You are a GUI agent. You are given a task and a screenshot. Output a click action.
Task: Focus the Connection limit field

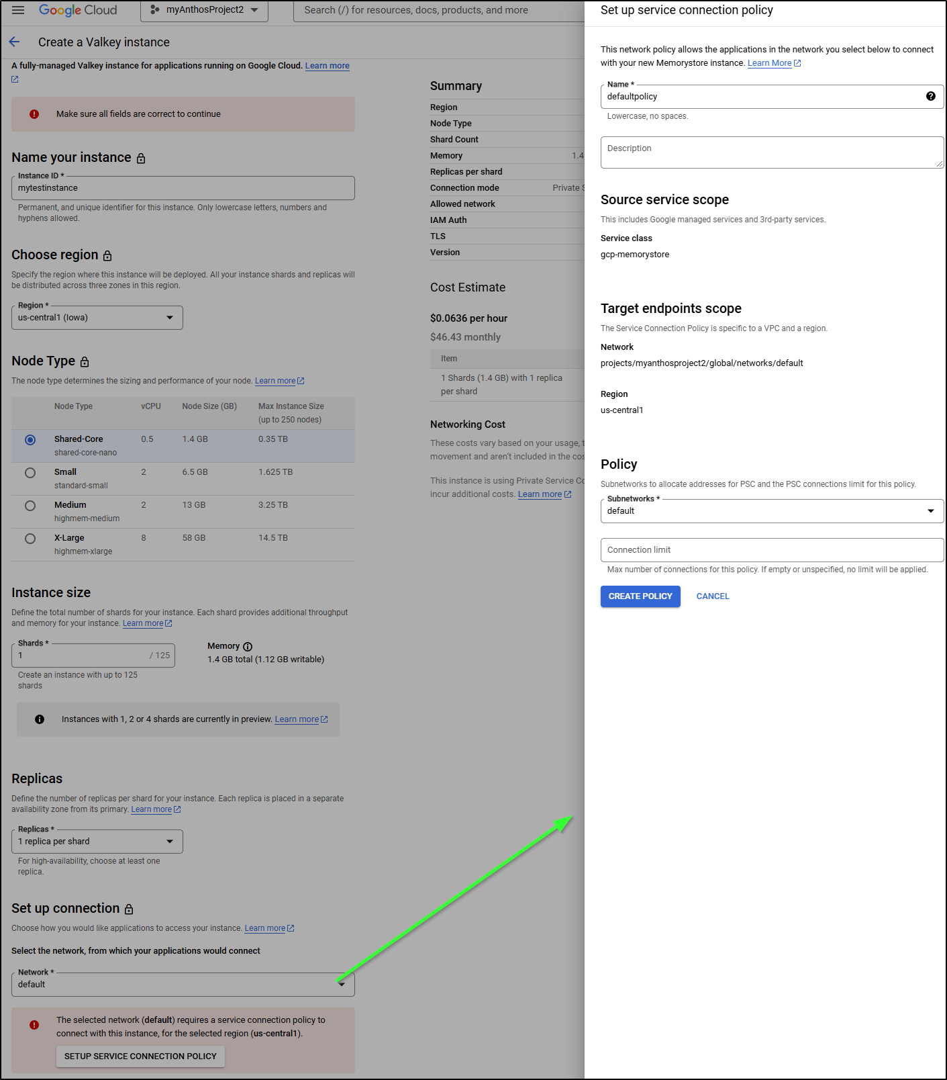[772, 550]
